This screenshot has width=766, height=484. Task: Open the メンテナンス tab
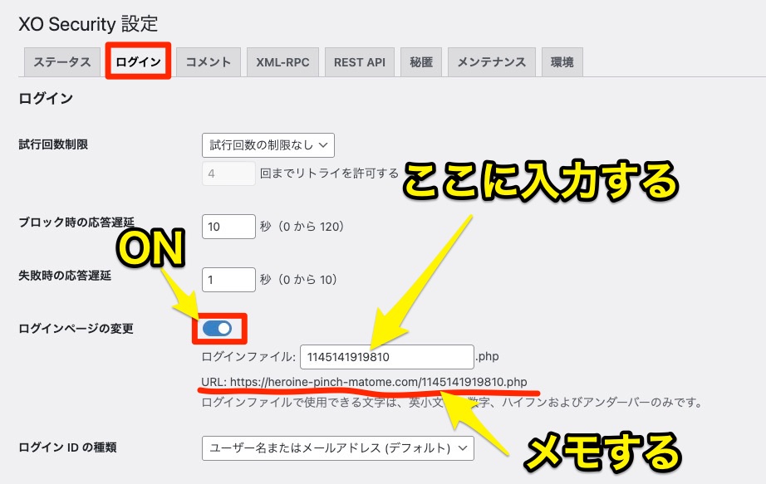(491, 62)
